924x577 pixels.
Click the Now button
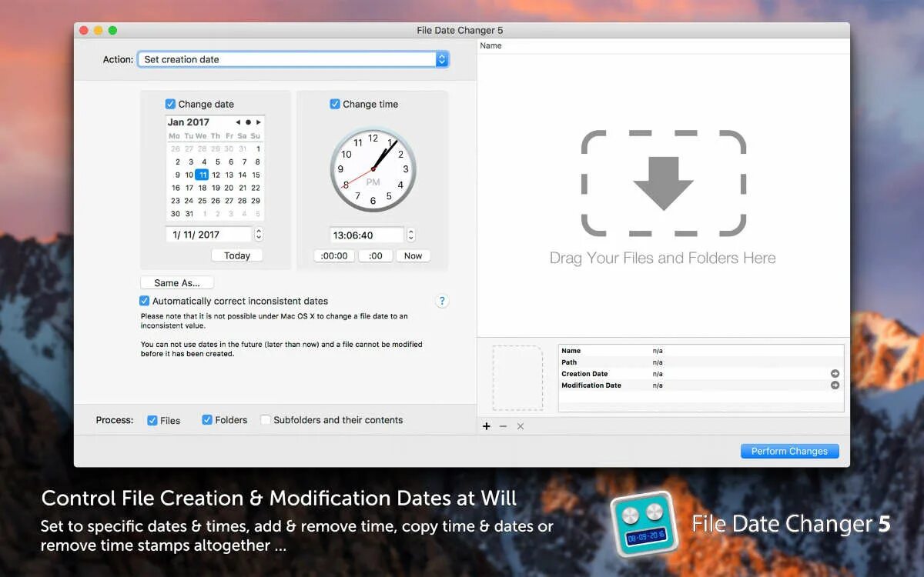[x=413, y=256]
